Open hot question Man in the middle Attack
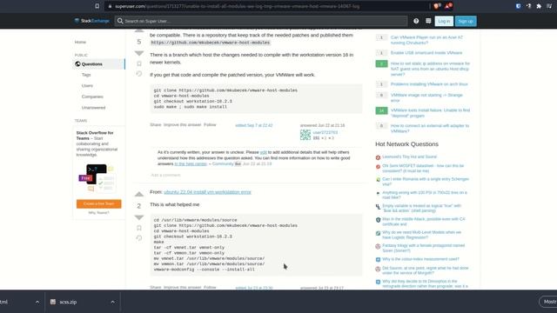 (424, 222)
